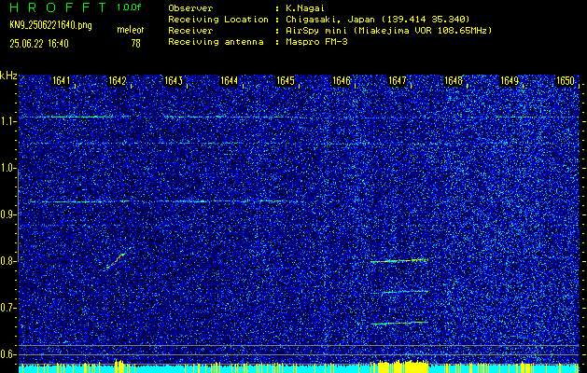Click the 1648 time marker
This screenshot has width=587, height=373.
(454, 81)
